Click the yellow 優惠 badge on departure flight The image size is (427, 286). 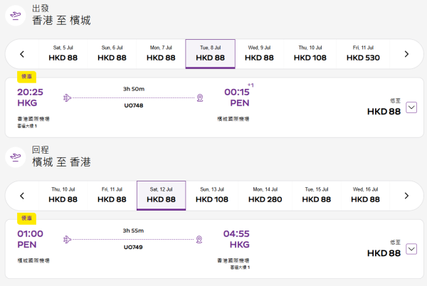27,77
